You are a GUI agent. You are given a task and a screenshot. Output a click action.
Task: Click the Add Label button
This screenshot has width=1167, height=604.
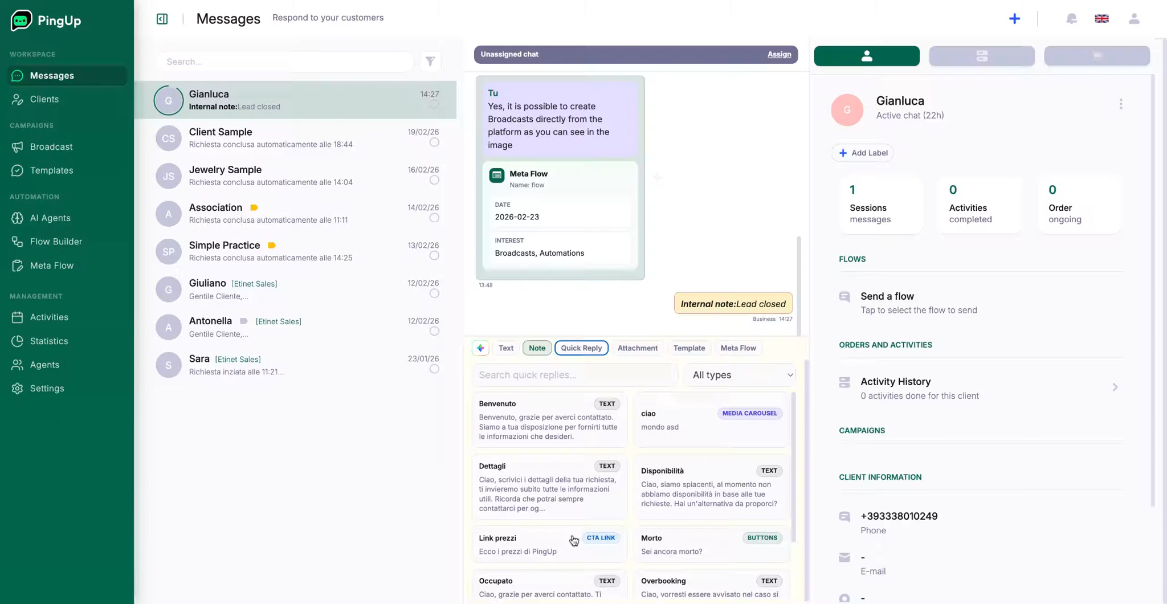tap(863, 153)
